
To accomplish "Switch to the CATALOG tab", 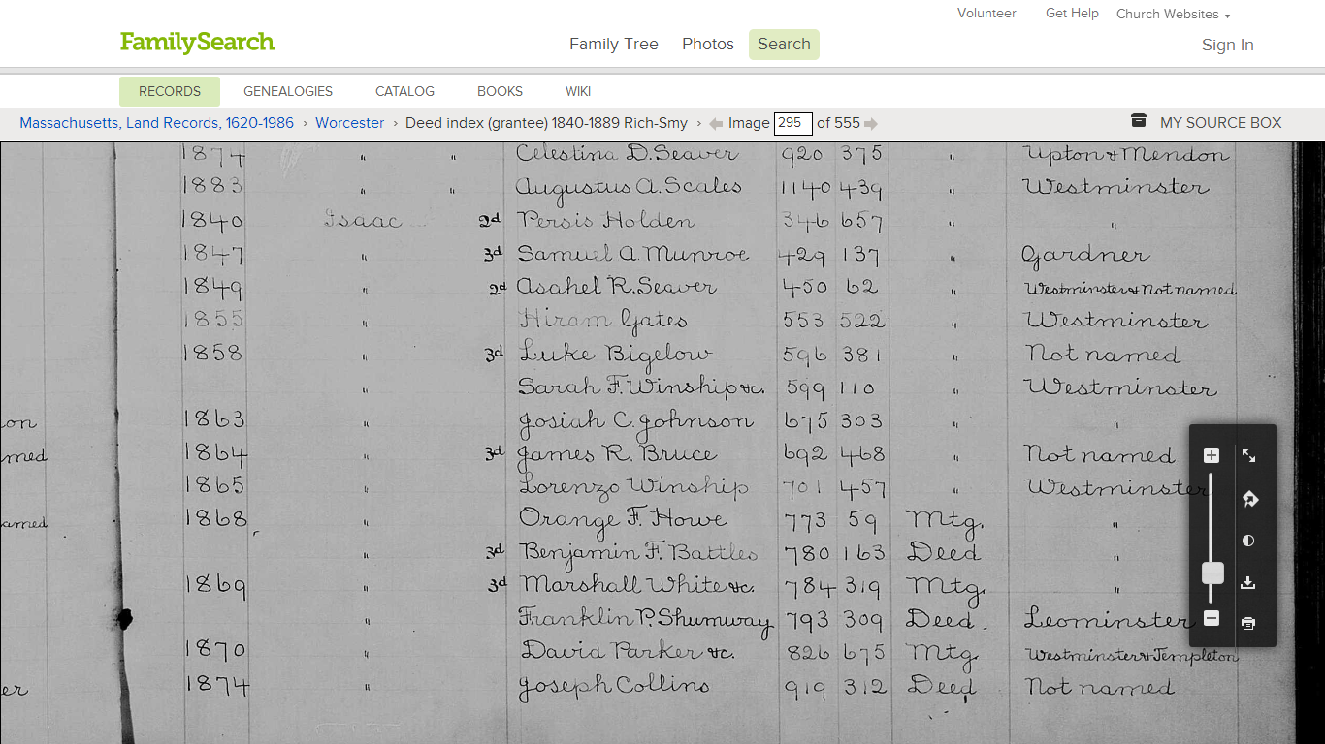I will pyautogui.click(x=404, y=90).
